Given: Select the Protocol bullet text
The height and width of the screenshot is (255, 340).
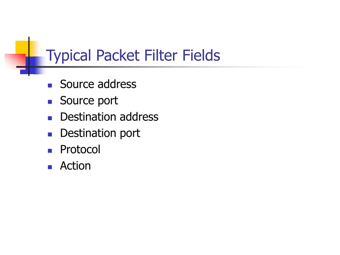Looking at the screenshot, I should 80,149.
